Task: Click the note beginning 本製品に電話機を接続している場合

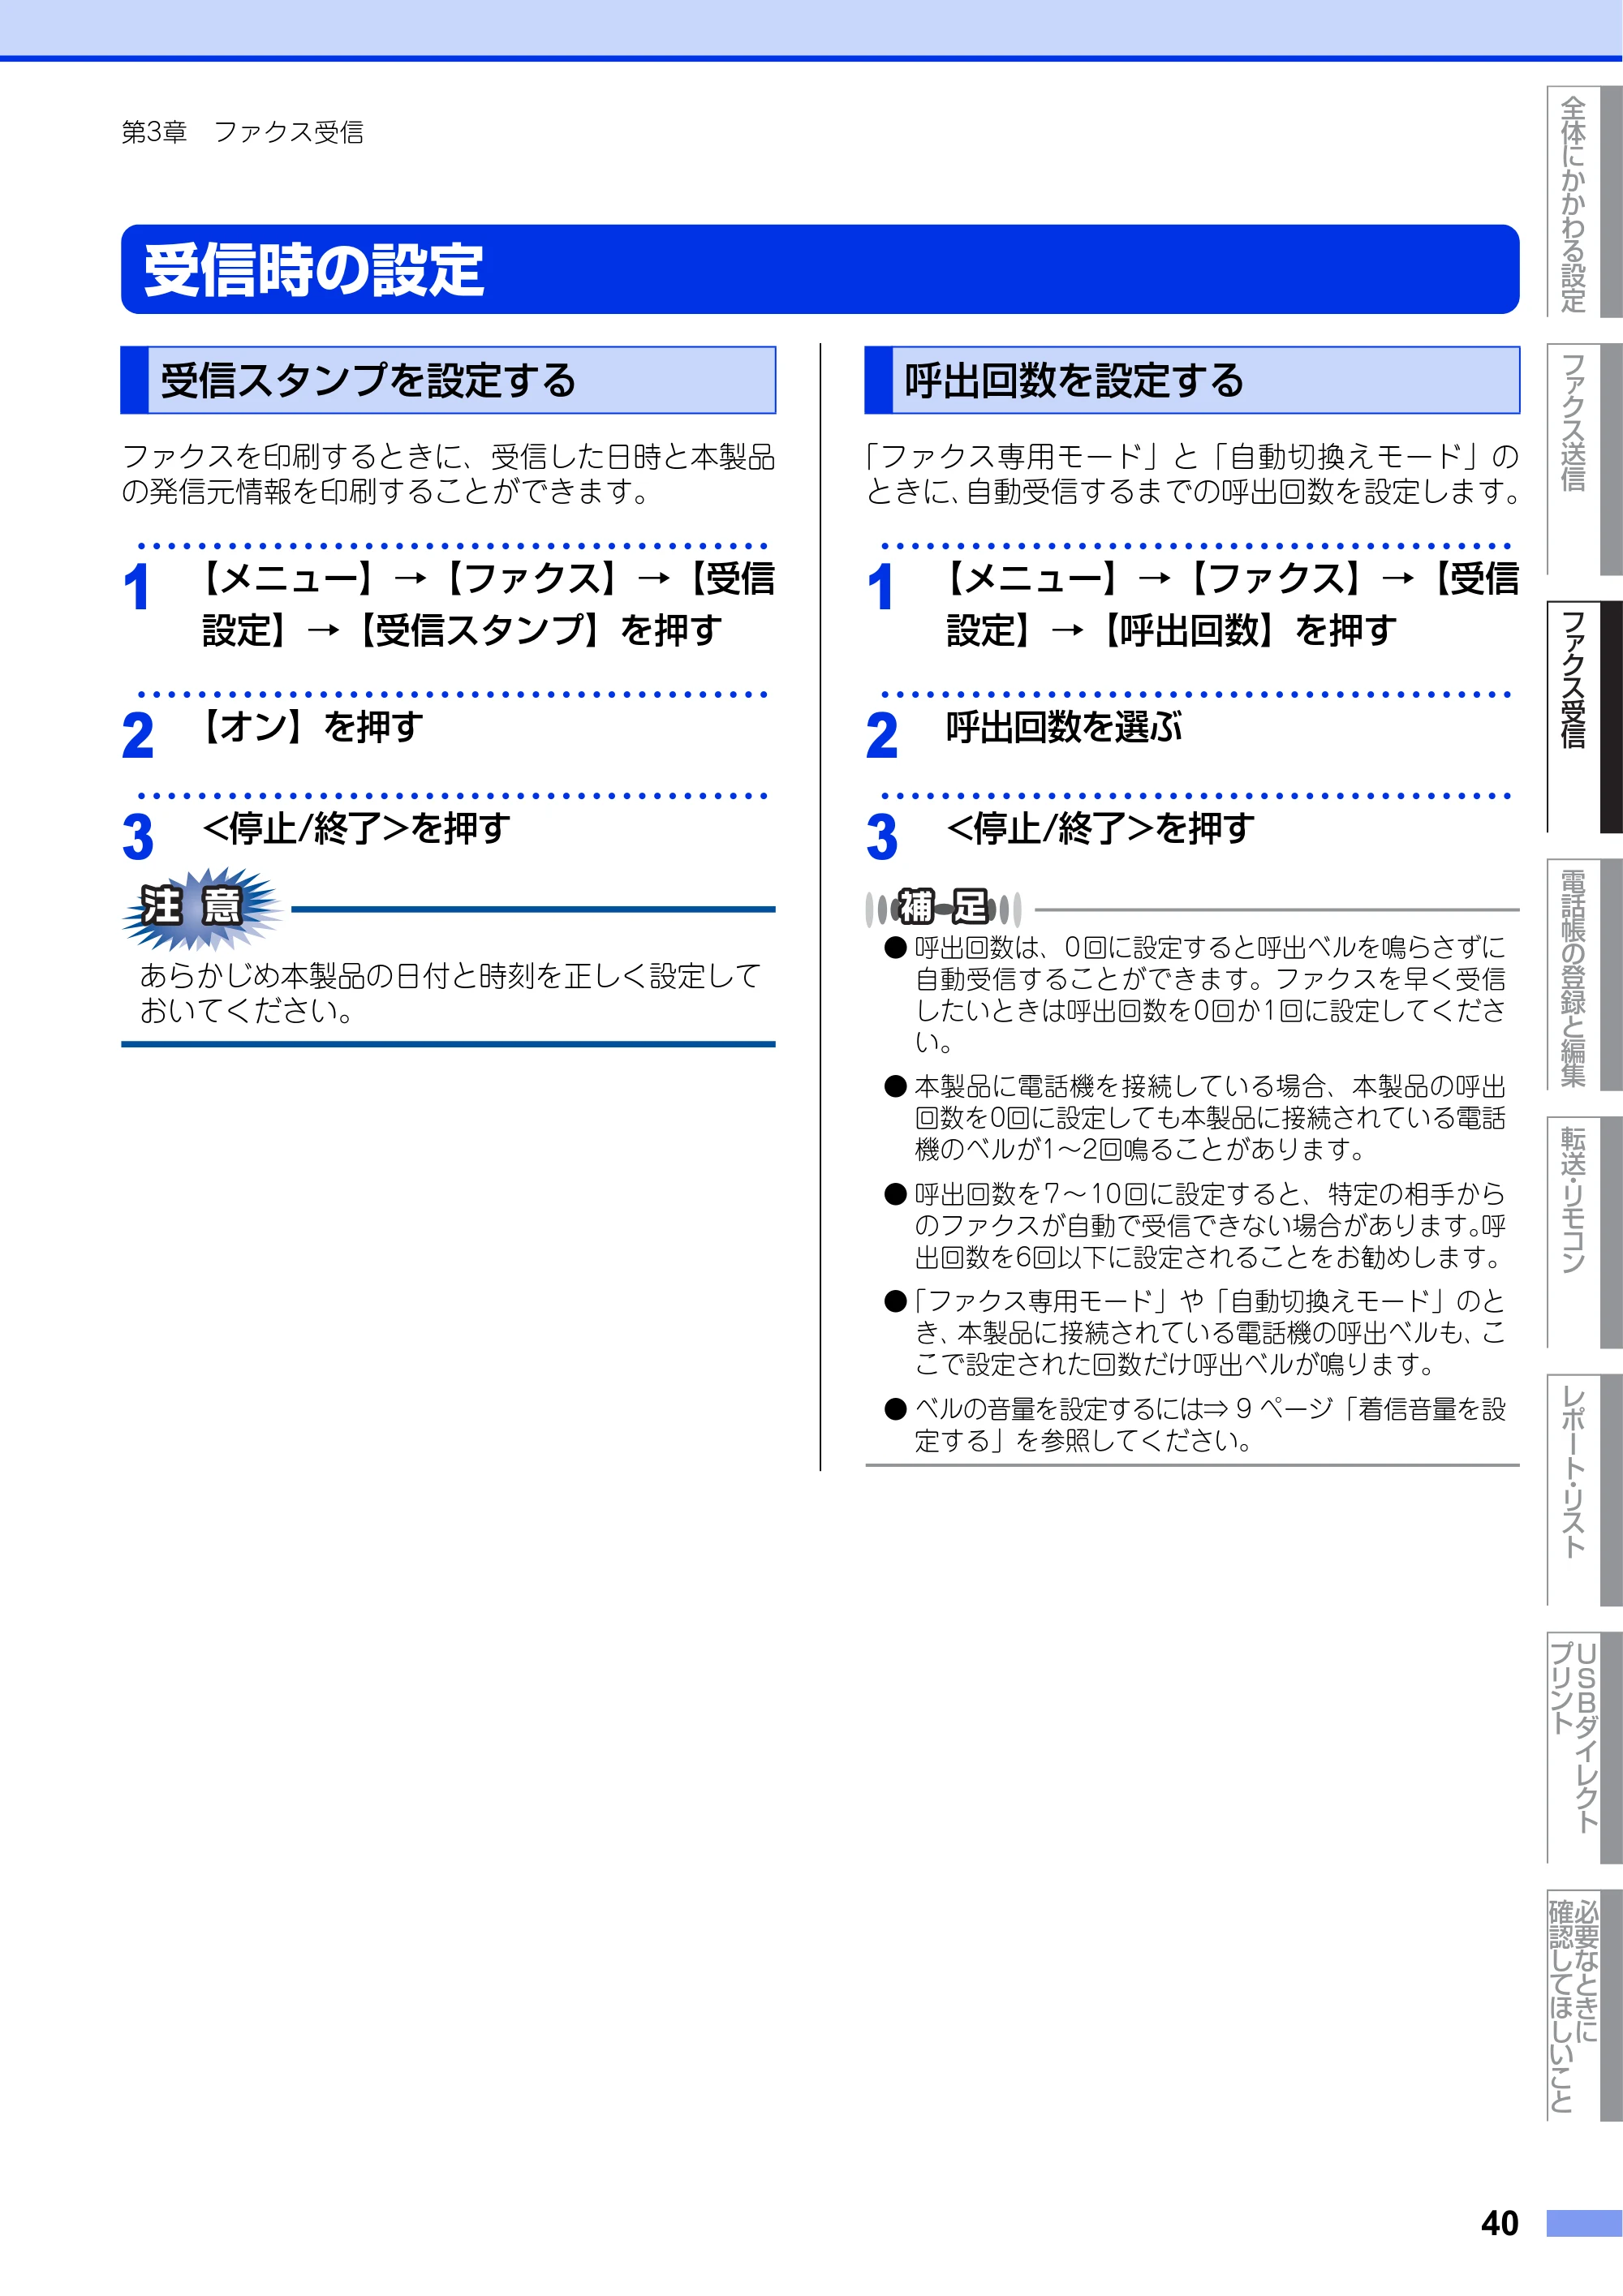Action: (x=1210, y=1117)
